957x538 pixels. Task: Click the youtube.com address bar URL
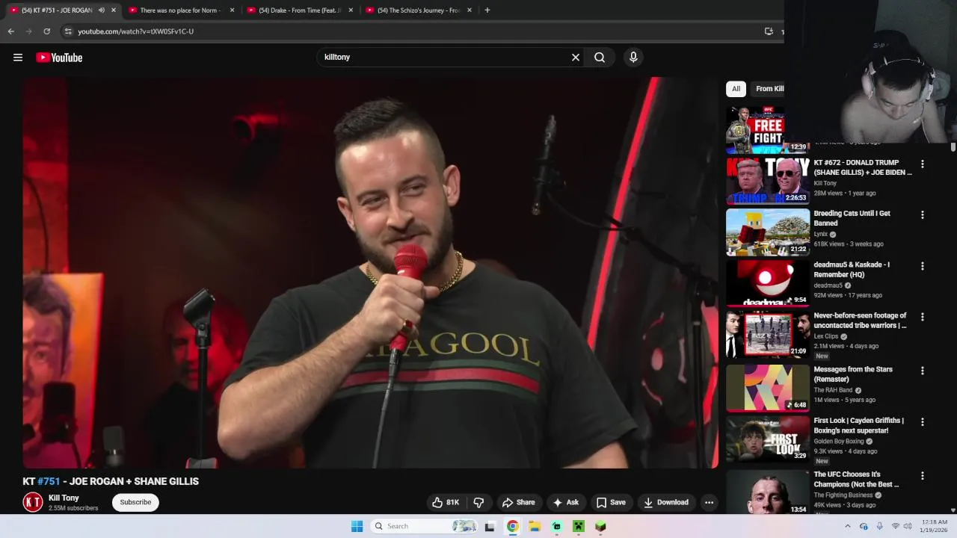[x=135, y=31]
